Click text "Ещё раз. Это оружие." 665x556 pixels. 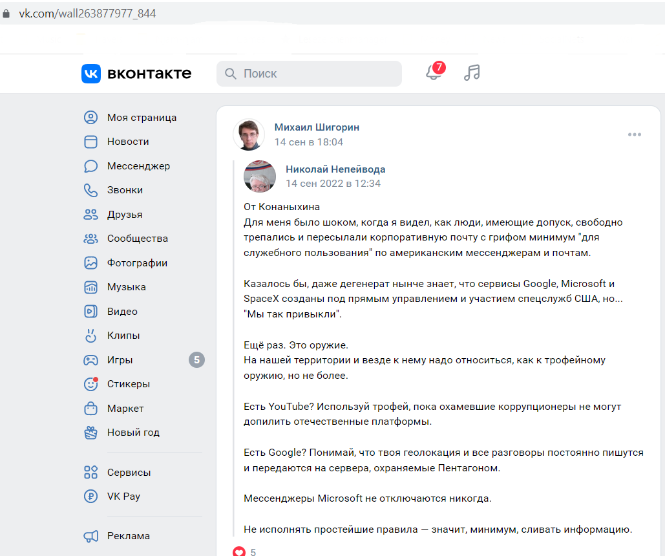pyautogui.click(x=296, y=345)
